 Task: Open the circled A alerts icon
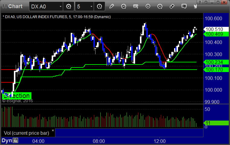(160, 6)
